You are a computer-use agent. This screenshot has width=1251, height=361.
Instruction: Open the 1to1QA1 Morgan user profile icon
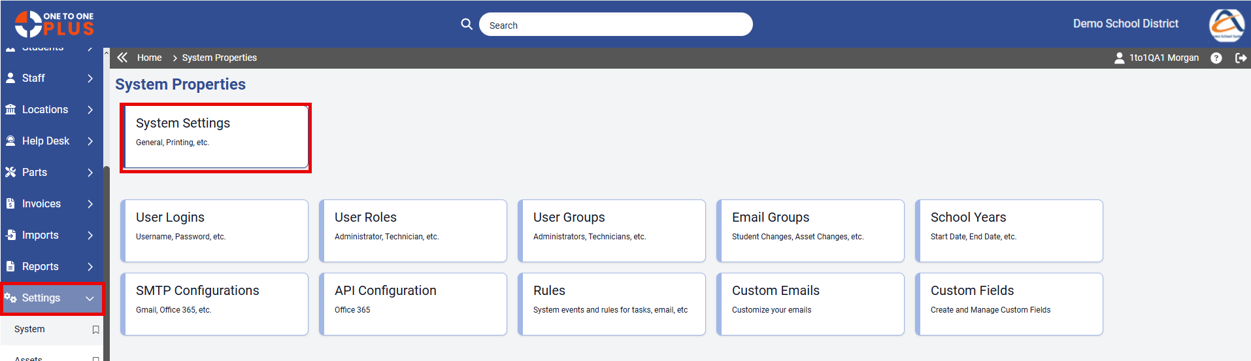(x=1119, y=58)
